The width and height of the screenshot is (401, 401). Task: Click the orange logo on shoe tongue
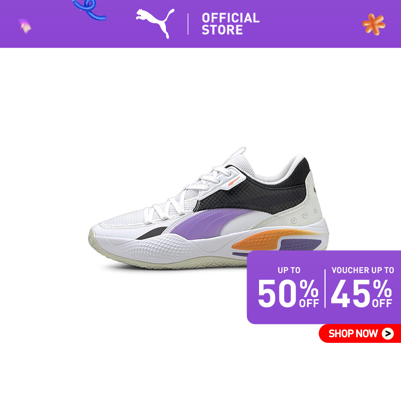[x=234, y=181]
